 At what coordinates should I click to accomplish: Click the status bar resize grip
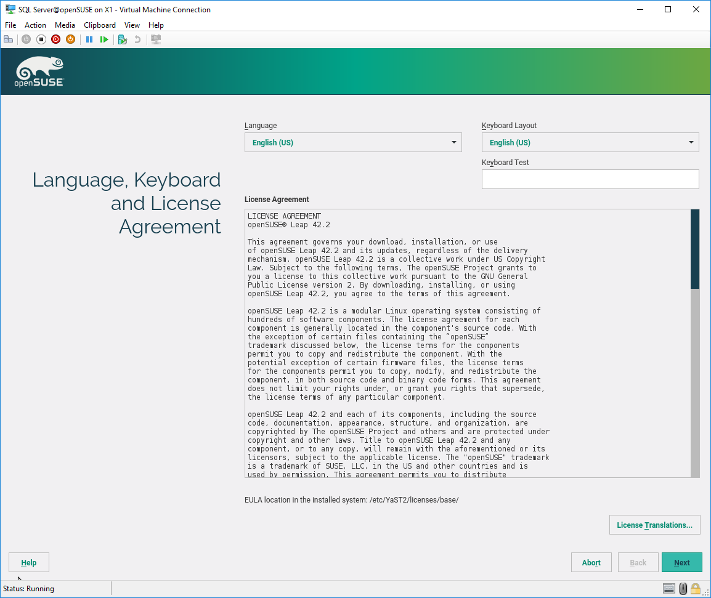point(706,592)
